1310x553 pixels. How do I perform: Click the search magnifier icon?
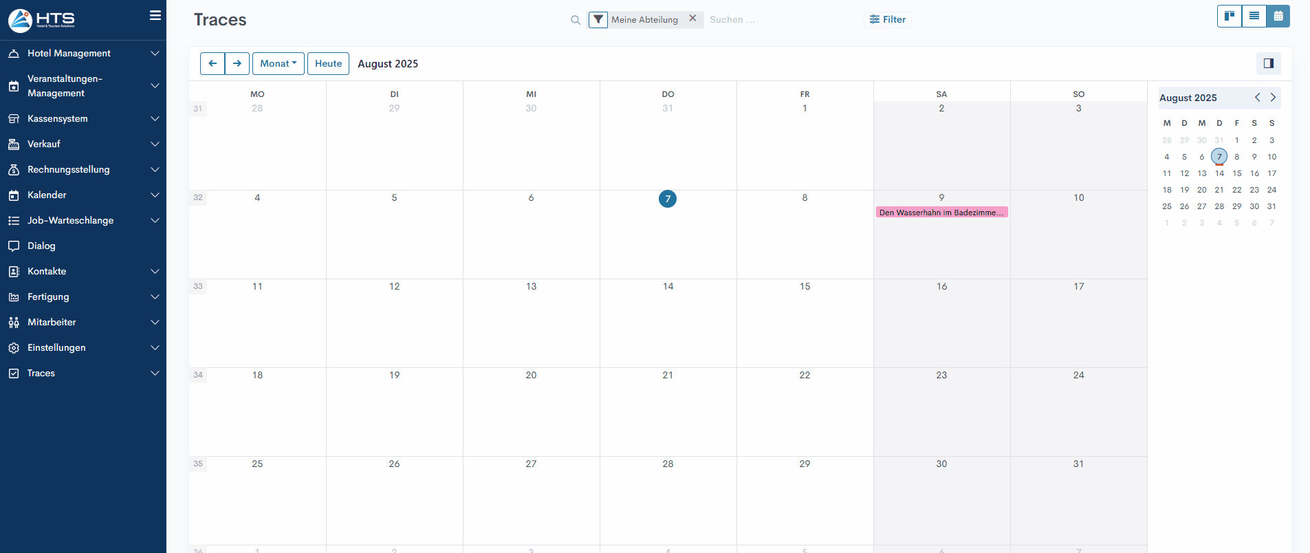(x=576, y=20)
